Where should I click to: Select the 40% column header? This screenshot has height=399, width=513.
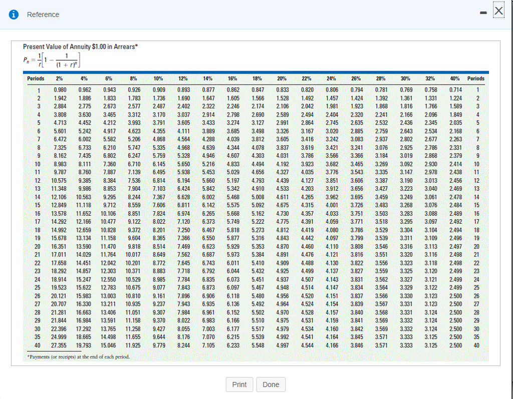click(x=456, y=78)
